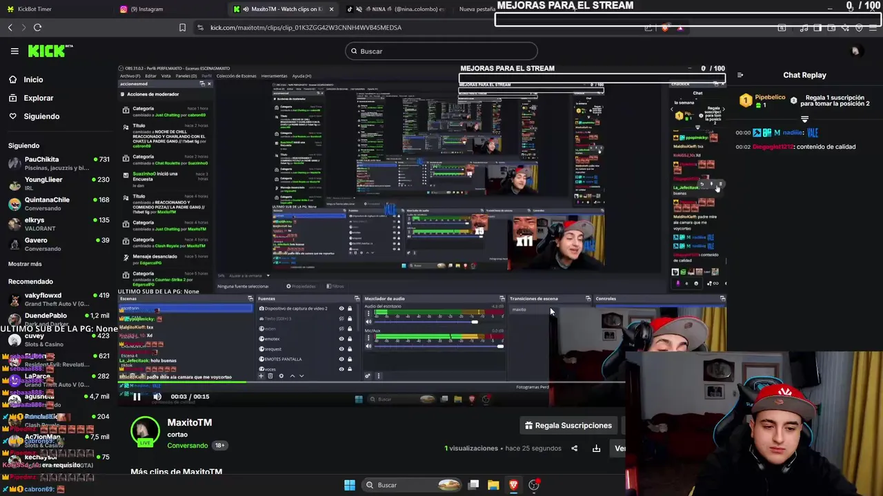
Task: Open Mic/Aux options menu dots
Action: 368,338
